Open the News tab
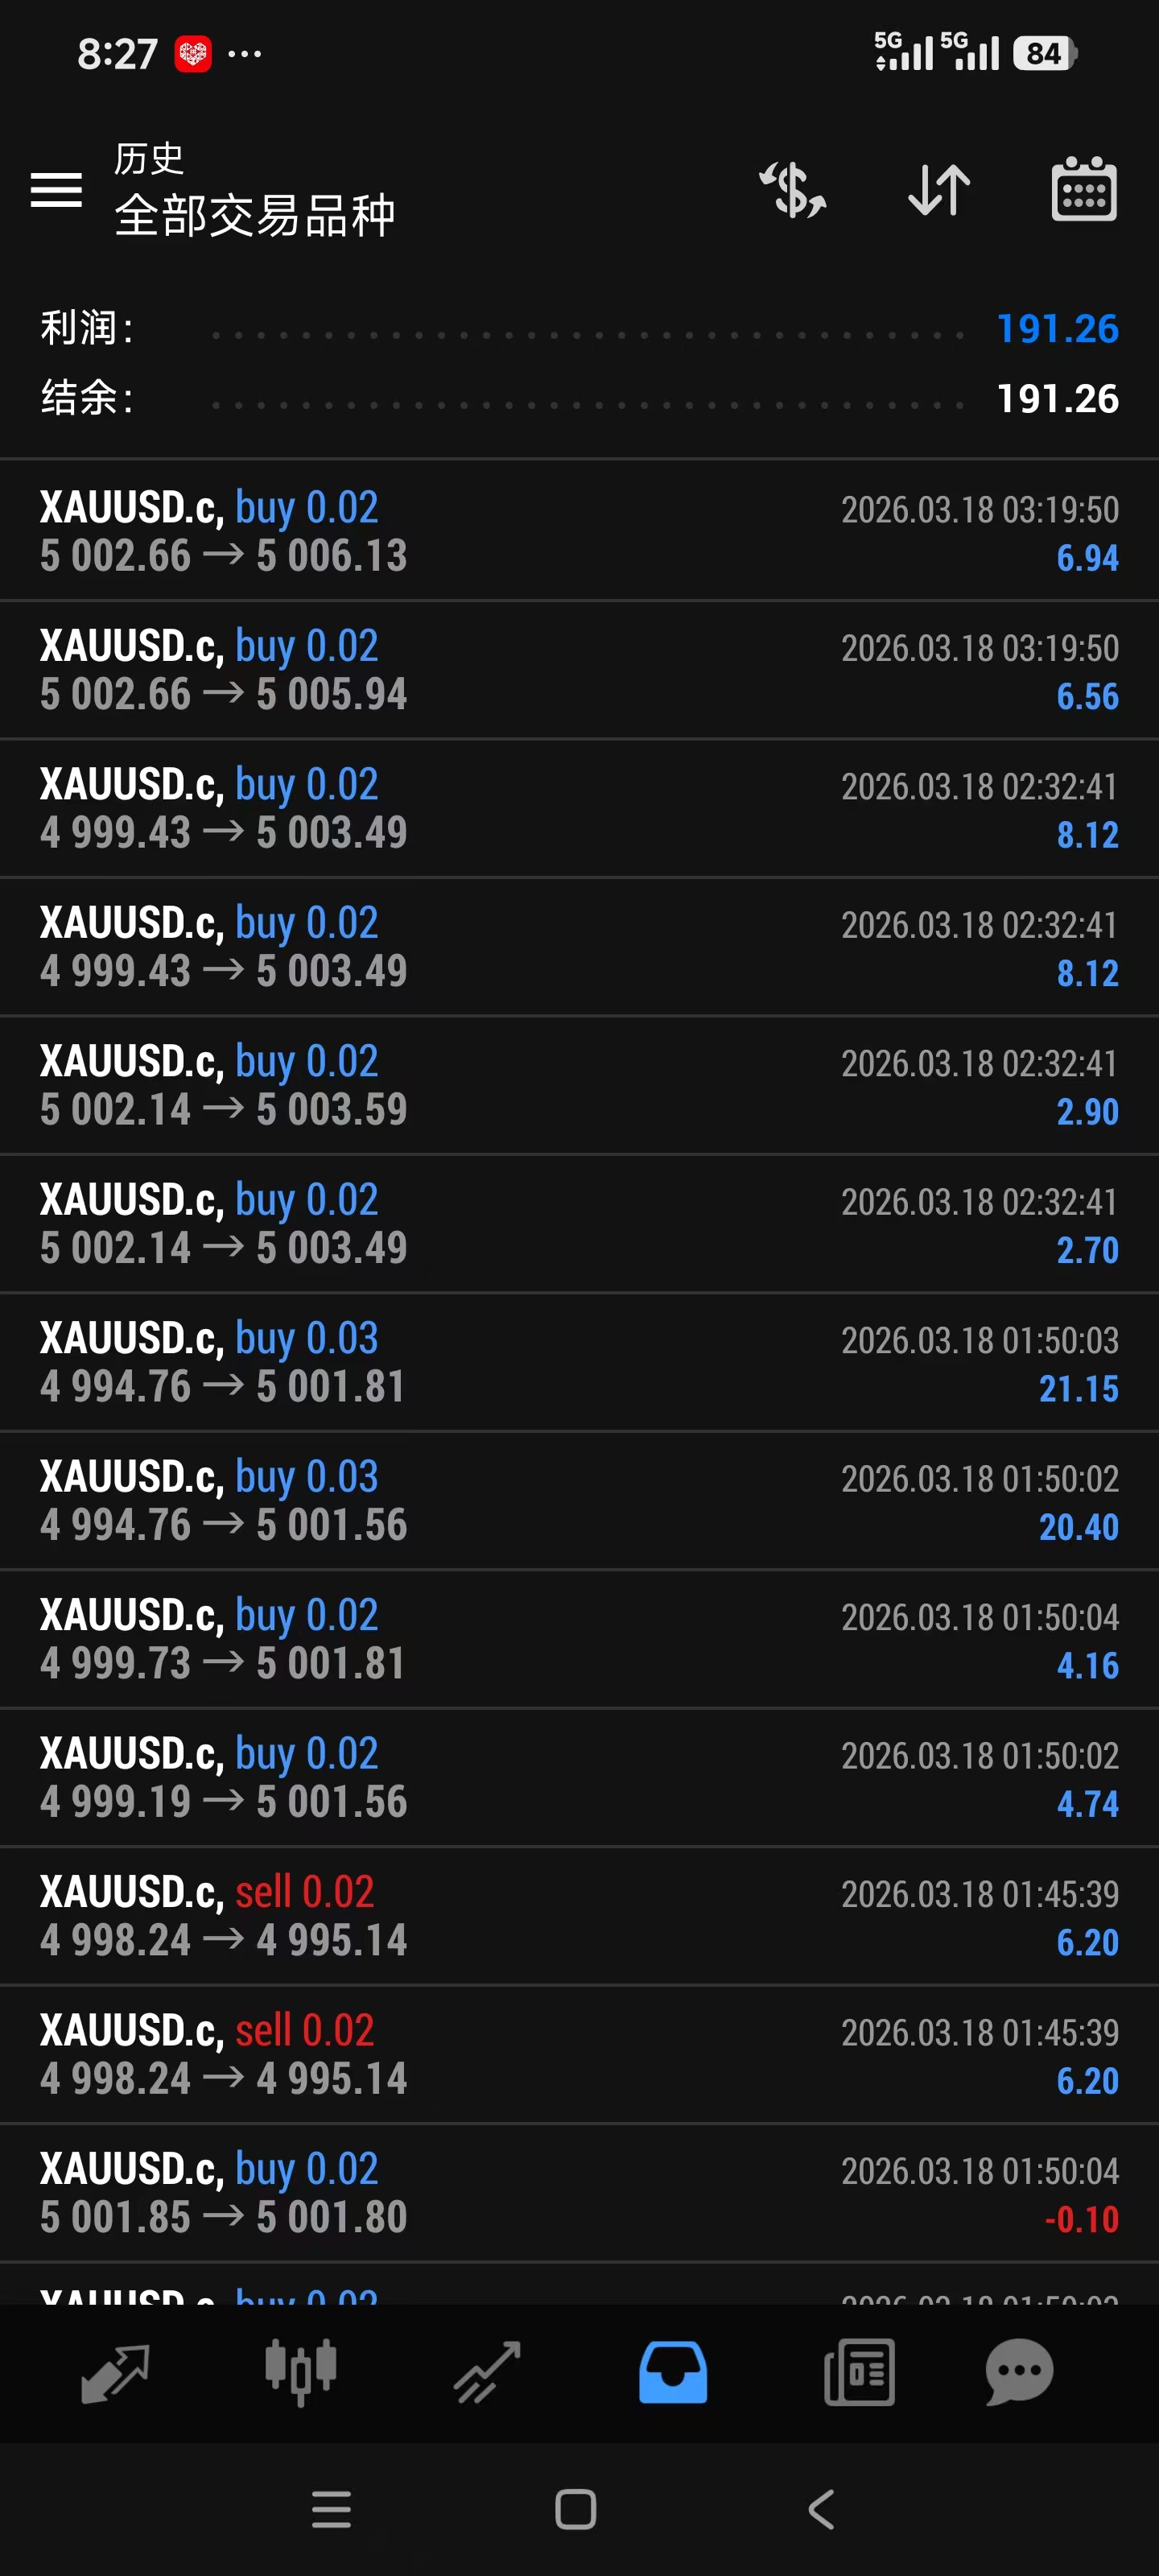 (859, 2371)
